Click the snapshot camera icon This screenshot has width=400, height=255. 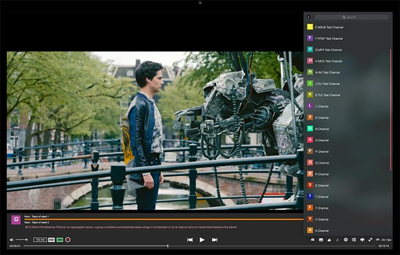[313, 240]
